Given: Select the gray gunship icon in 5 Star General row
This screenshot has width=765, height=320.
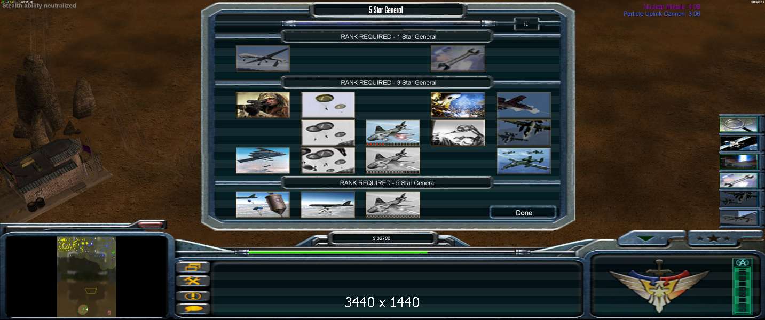Looking at the screenshot, I should pyautogui.click(x=393, y=205).
